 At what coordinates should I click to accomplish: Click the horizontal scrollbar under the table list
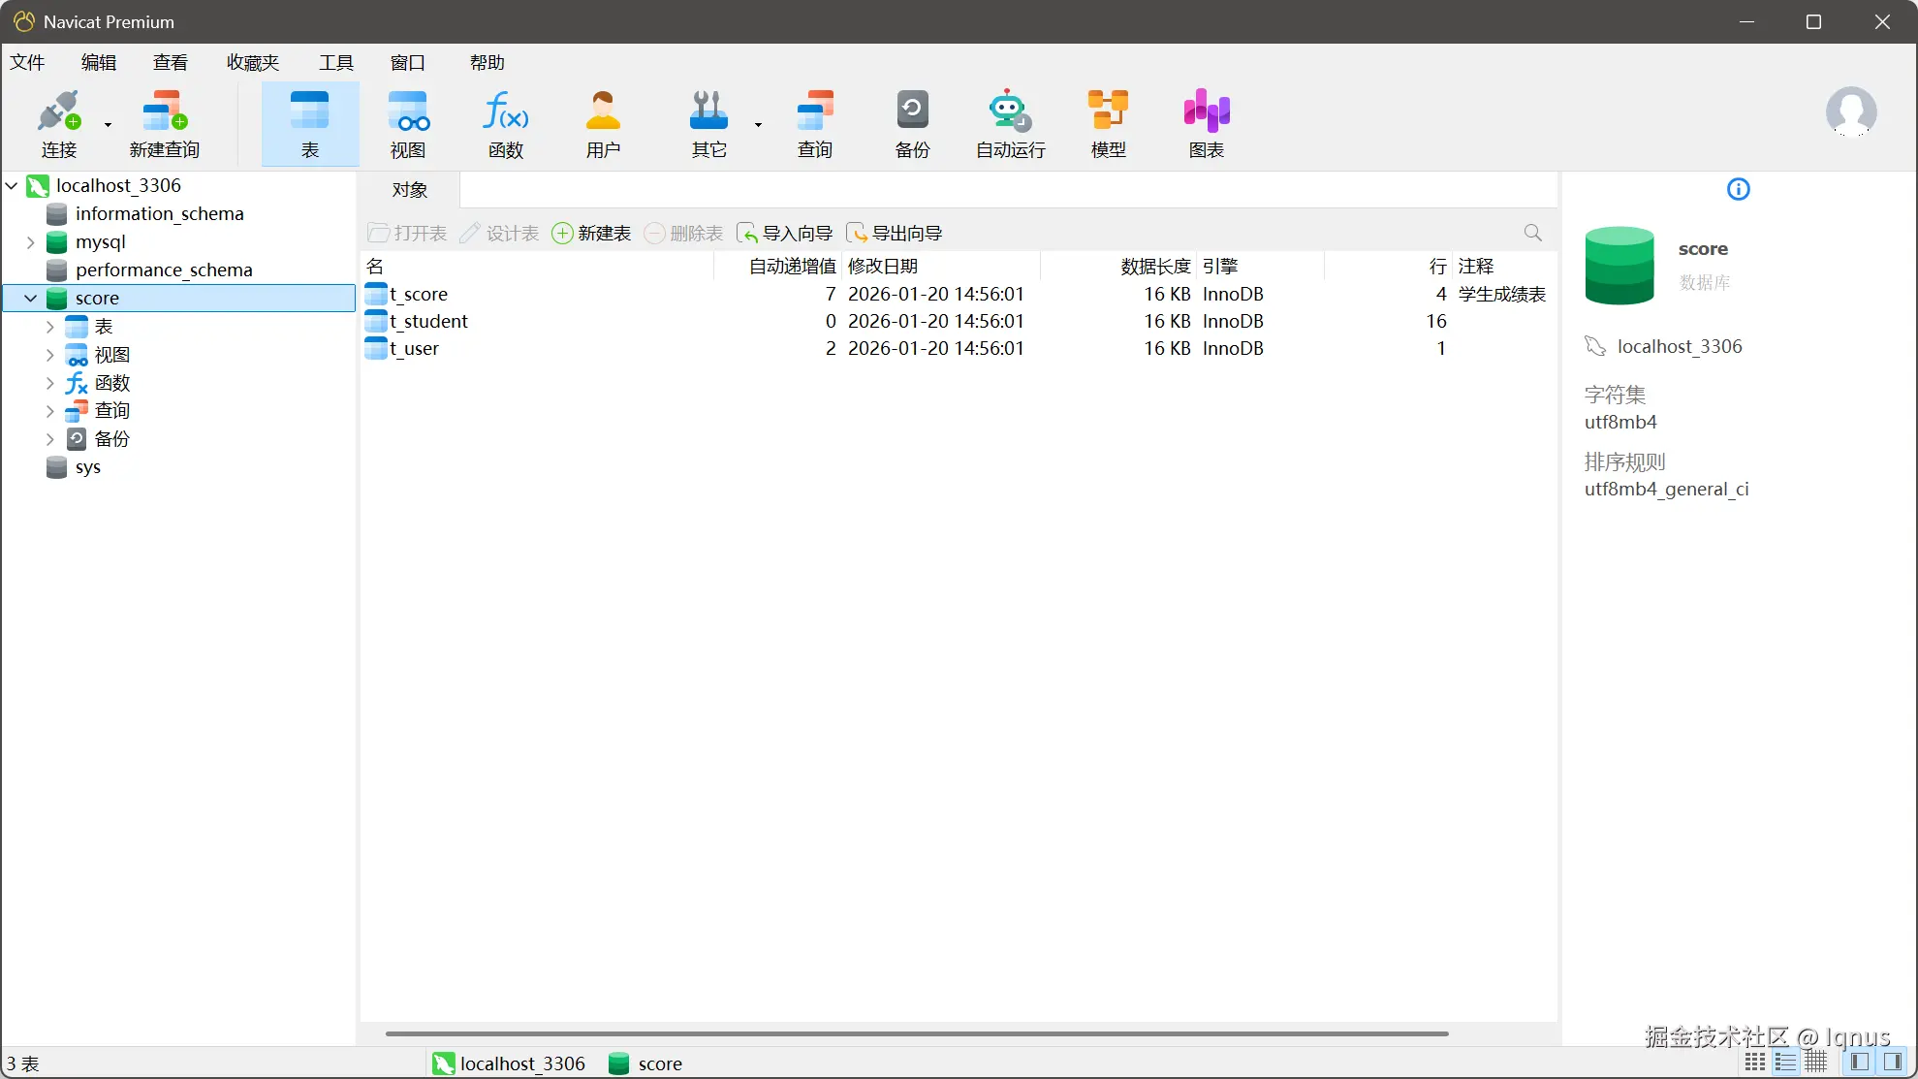pos(916,1033)
